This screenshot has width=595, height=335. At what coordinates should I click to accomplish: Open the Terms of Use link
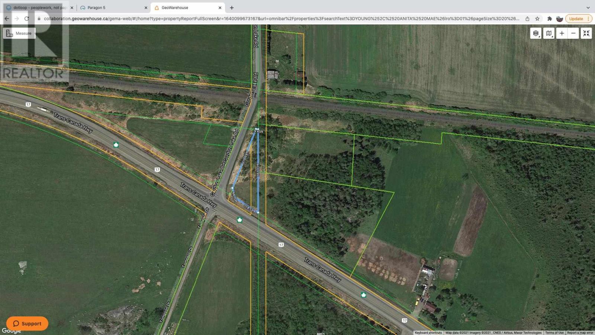point(554,332)
